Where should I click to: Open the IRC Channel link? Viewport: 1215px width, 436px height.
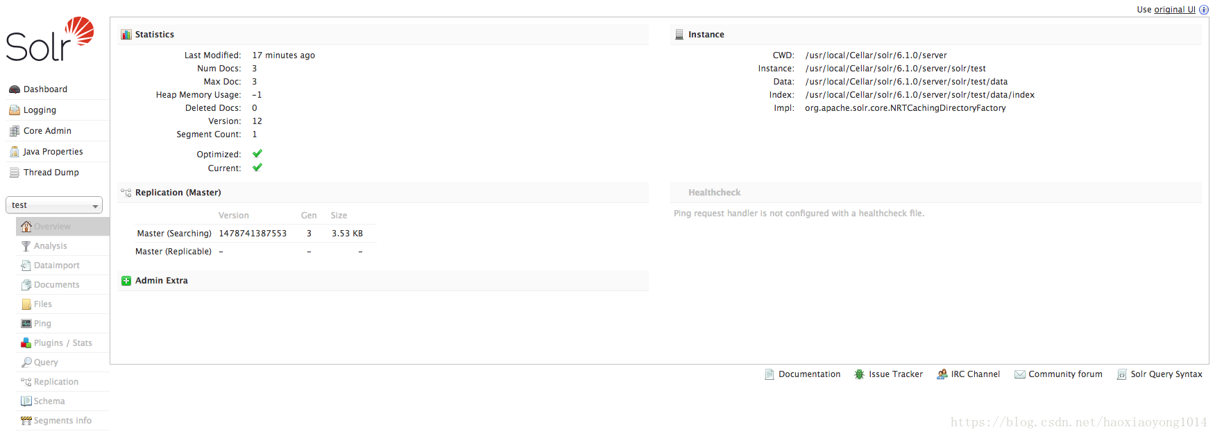[976, 374]
